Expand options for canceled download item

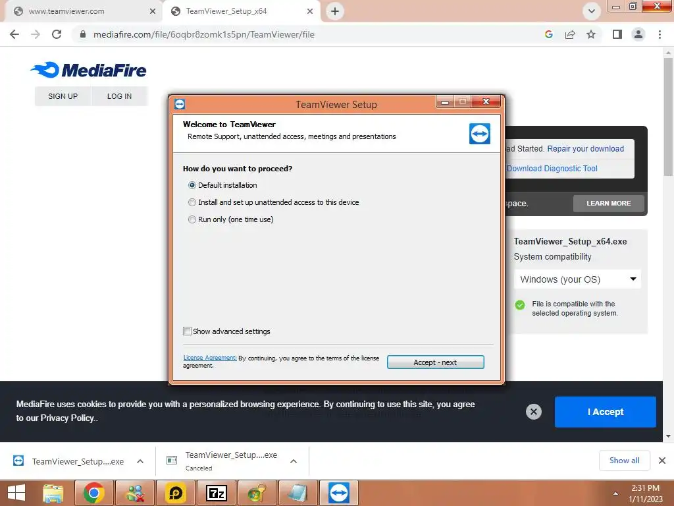(294, 461)
